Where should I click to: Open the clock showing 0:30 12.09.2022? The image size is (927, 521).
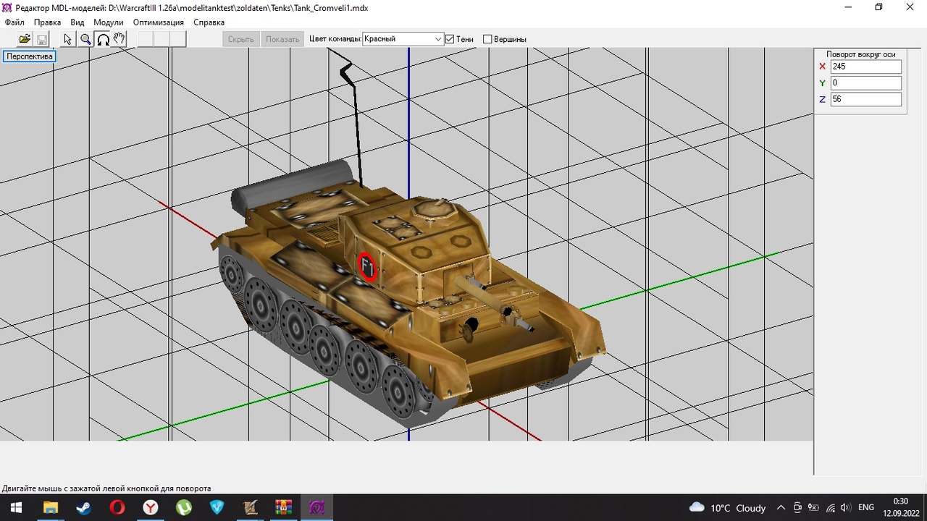pos(900,507)
